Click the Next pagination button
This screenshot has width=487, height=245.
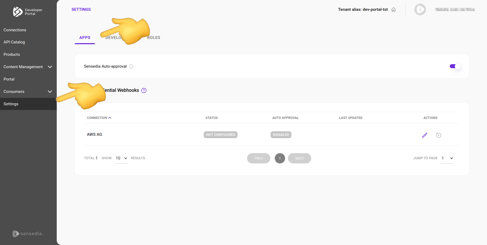(299, 158)
